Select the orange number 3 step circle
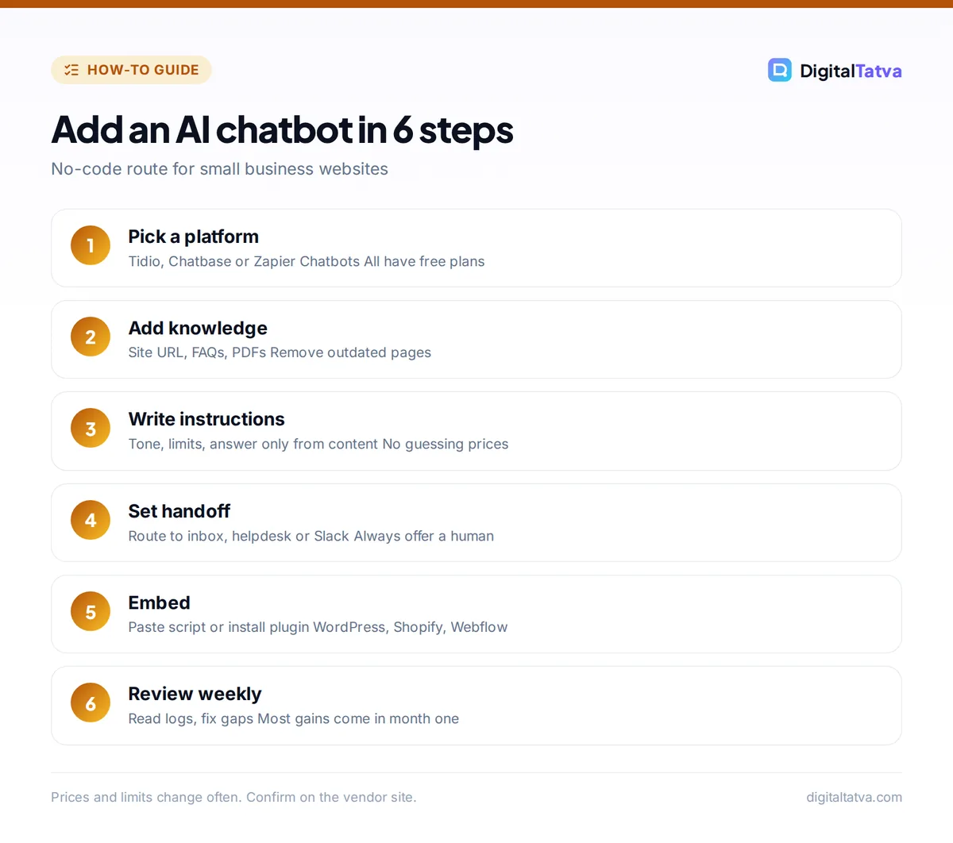This screenshot has height=843, width=953. pyautogui.click(x=91, y=429)
